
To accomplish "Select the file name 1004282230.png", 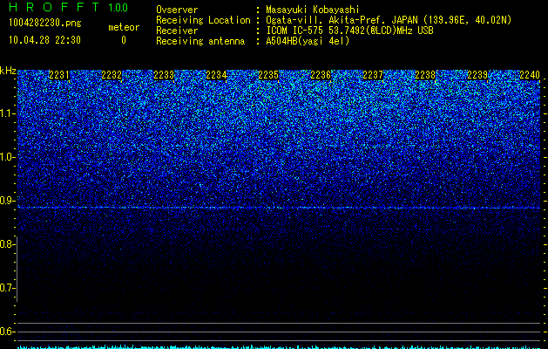I will coord(45,24).
